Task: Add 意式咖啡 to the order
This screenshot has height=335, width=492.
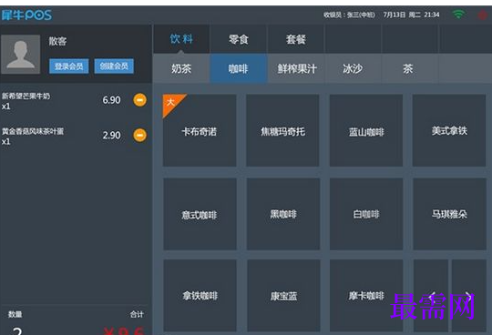Action: 200,214
